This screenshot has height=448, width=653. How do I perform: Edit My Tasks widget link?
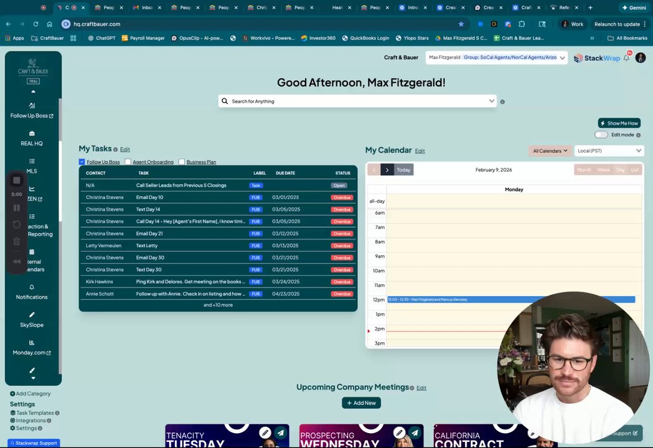point(125,149)
